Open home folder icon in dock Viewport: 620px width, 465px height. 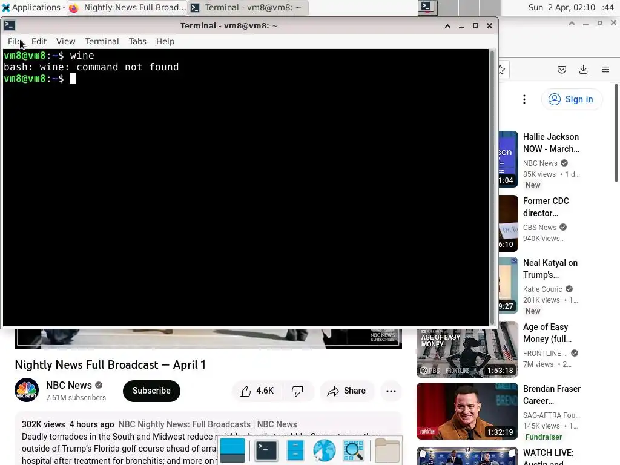click(387, 450)
